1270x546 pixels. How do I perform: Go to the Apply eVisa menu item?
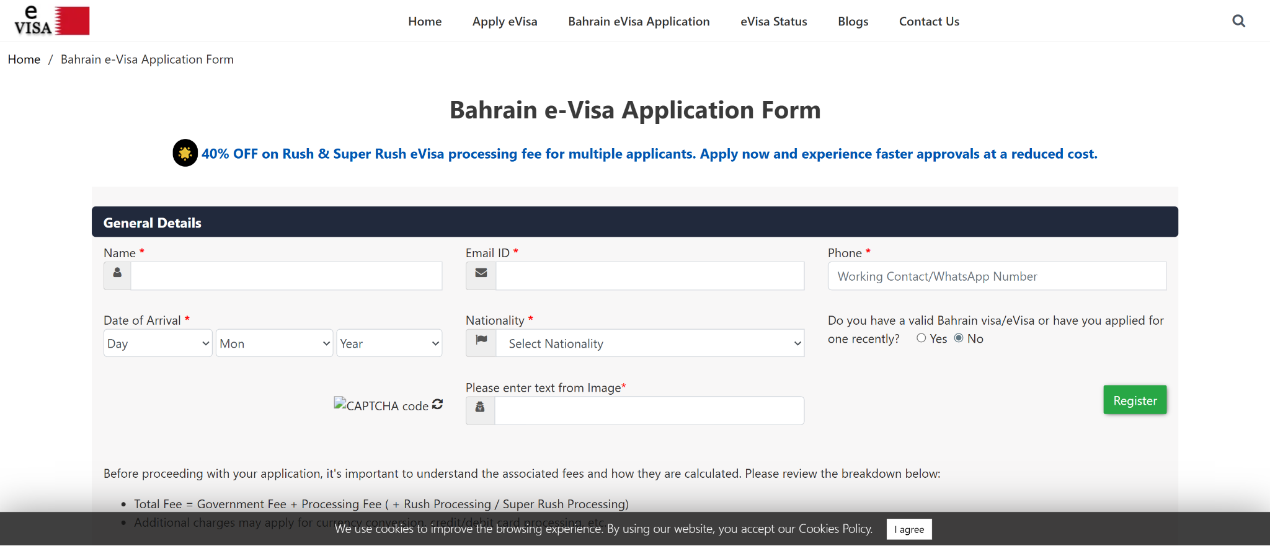coord(505,22)
